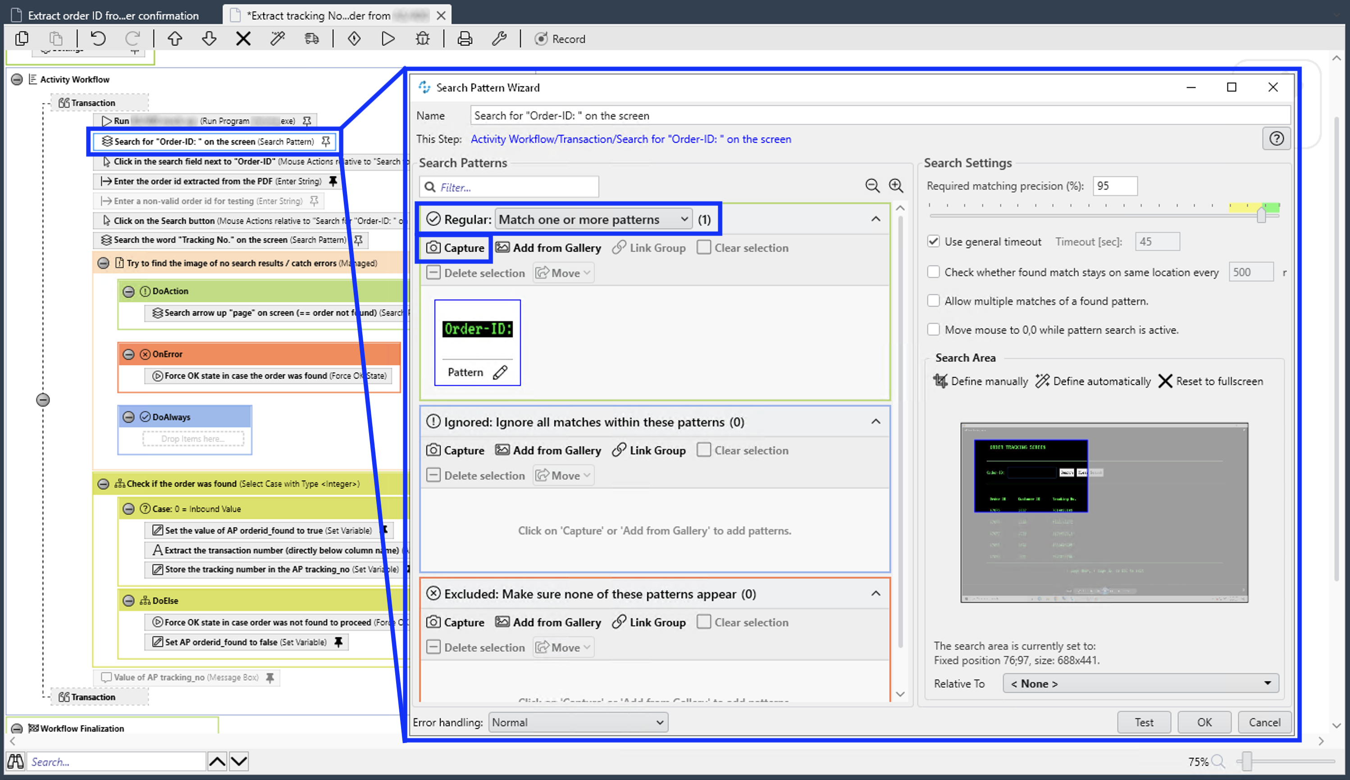Click the print icon in toolbar
The height and width of the screenshot is (780, 1350).
[465, 39]
